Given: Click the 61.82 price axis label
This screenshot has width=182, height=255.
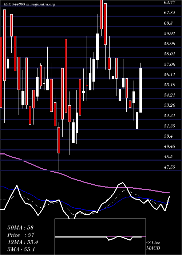Looking at the screenshot, I should point(170,13).
